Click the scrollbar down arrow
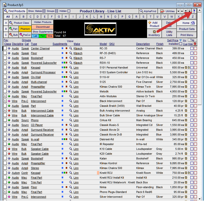Image resolution: width=204 pixels, height=201 pixels. pyautogui.click(x=199, y=199)
